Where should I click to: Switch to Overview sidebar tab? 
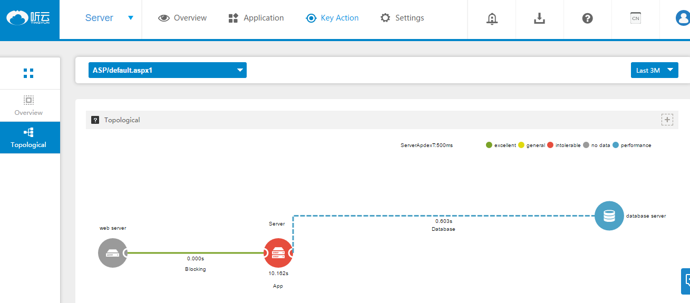[28, 105]
